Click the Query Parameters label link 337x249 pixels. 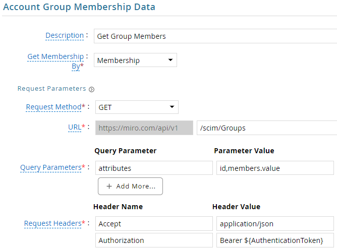[x=51, y=167]
